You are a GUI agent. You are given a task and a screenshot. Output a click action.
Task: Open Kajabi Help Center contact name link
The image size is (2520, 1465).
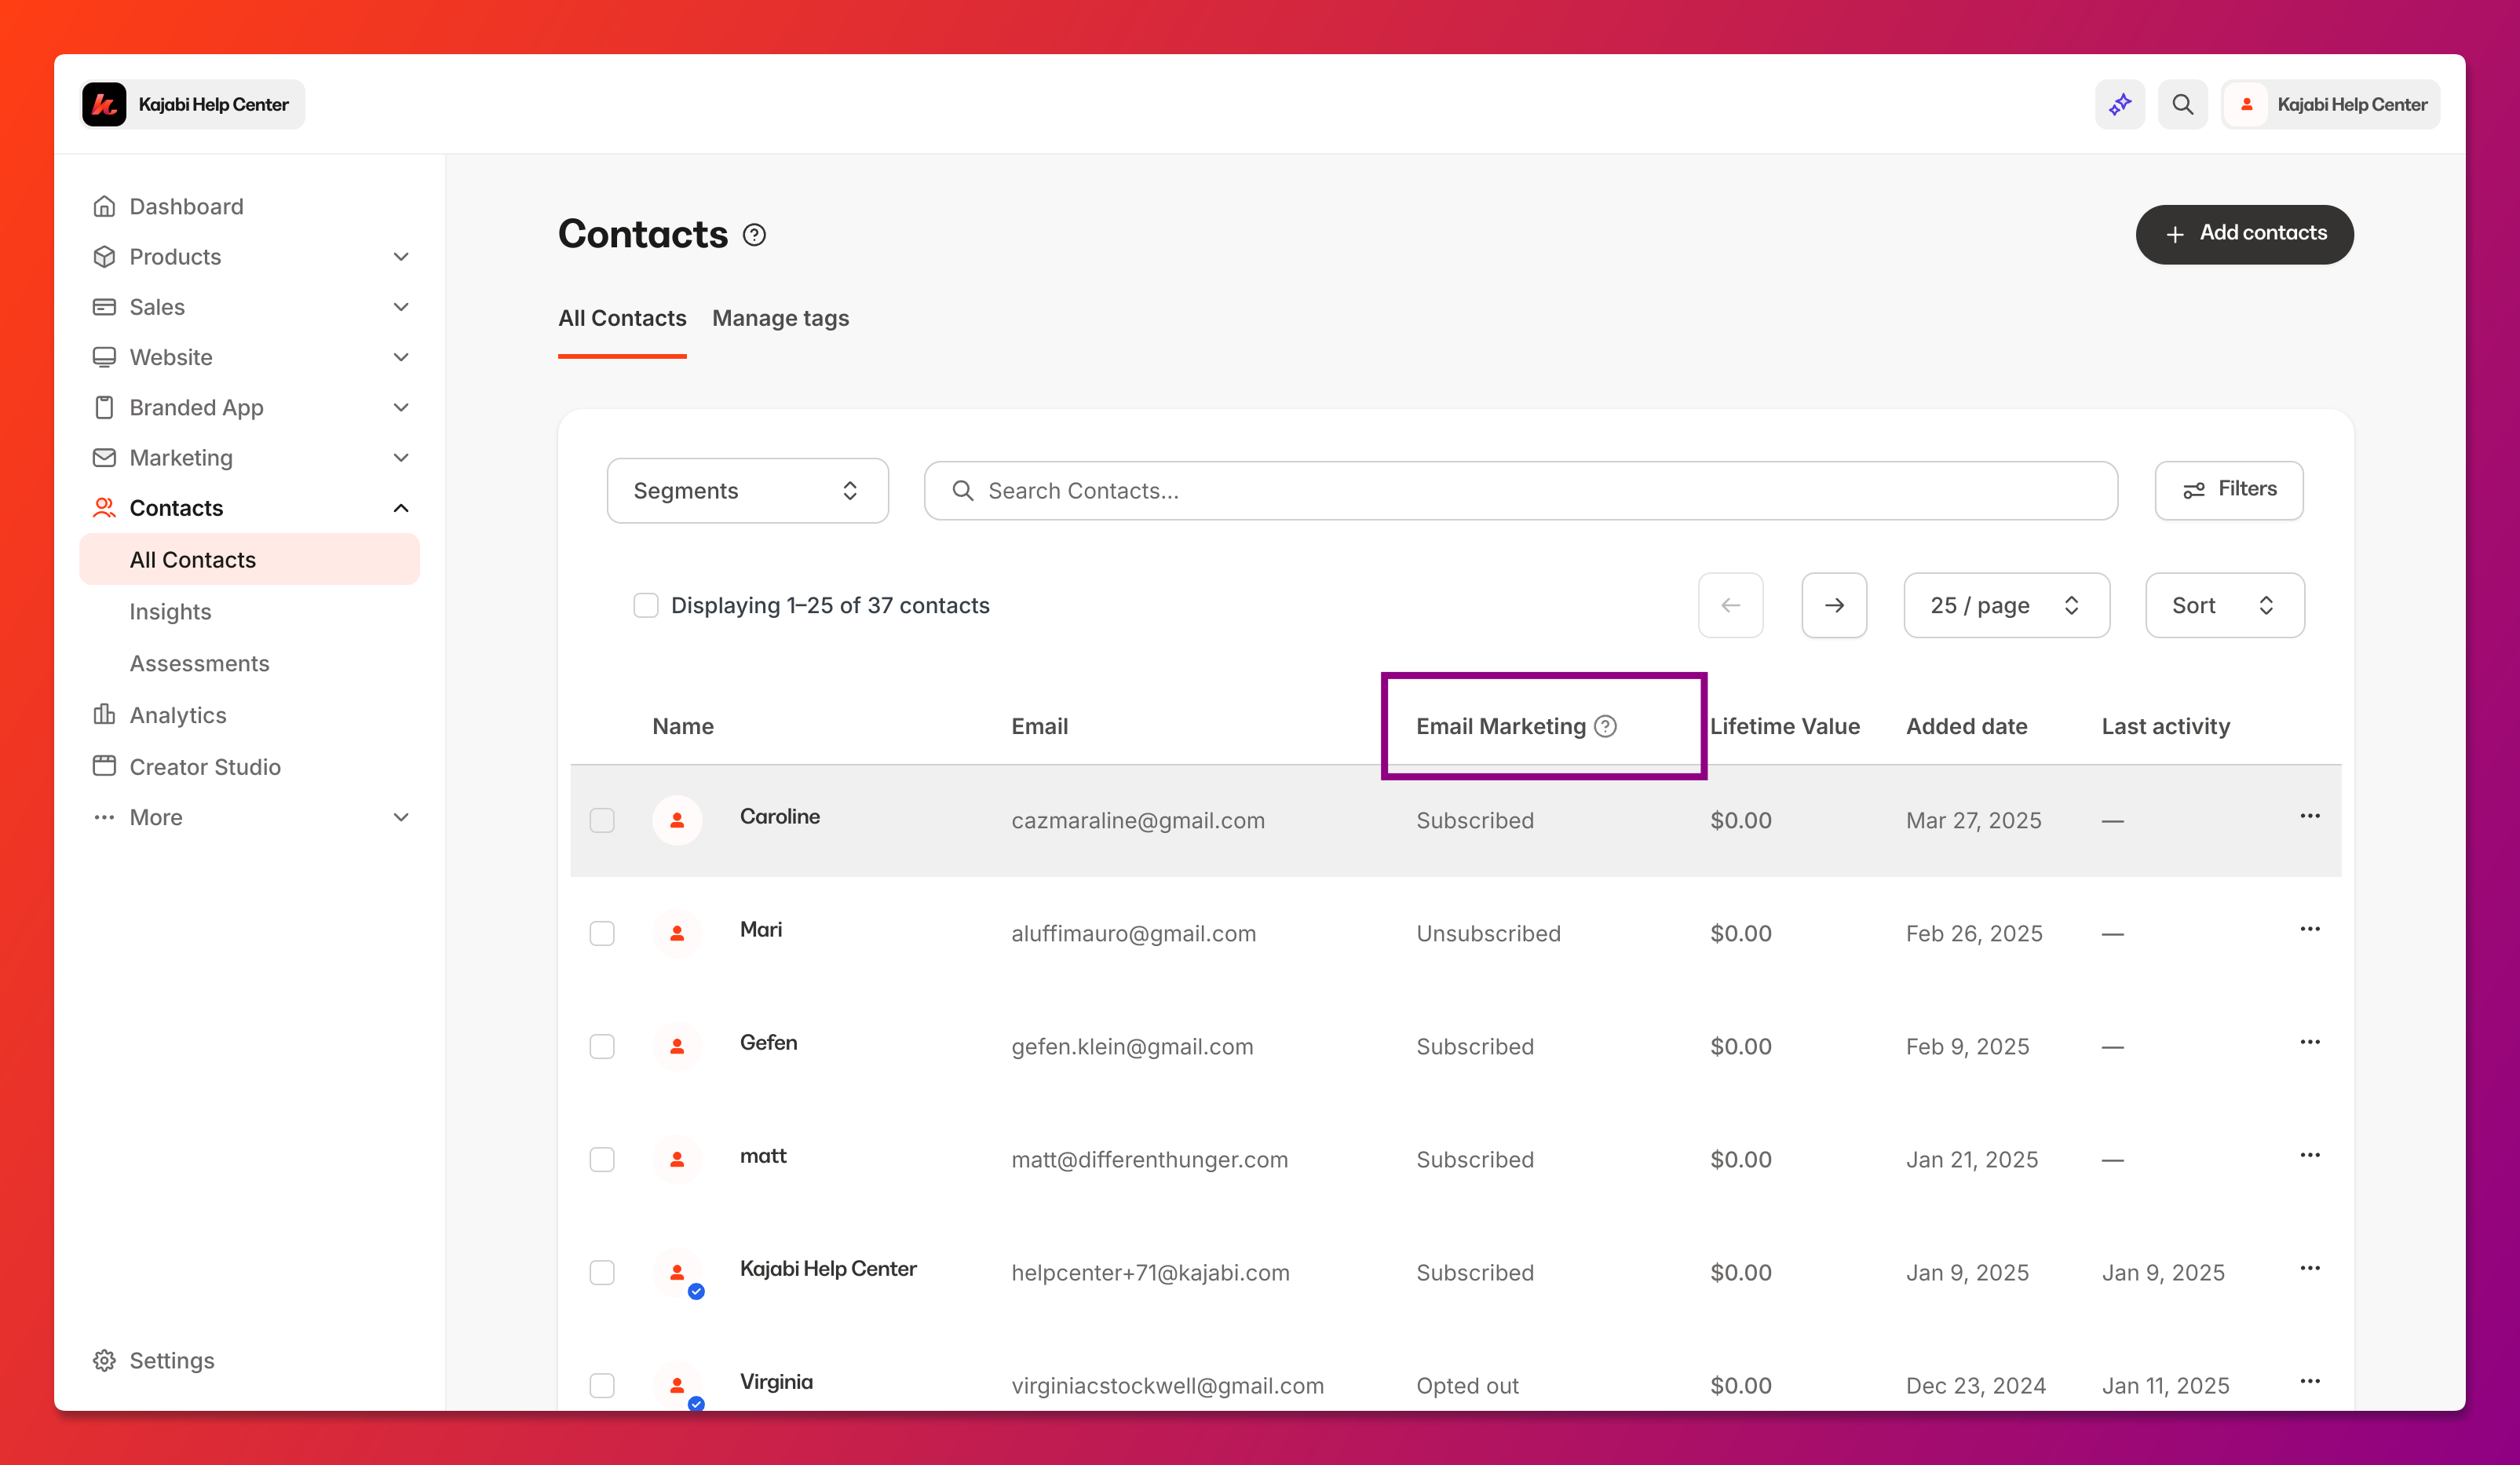828,1268
